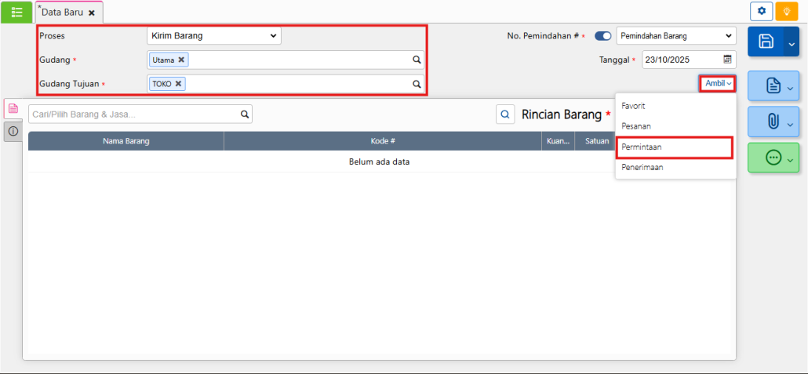Click the green list menu icon
The image size is (808, 374).
(x=16, y=12)
